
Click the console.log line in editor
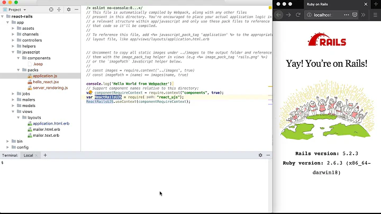pyautogui.click(x=129, y=84)
